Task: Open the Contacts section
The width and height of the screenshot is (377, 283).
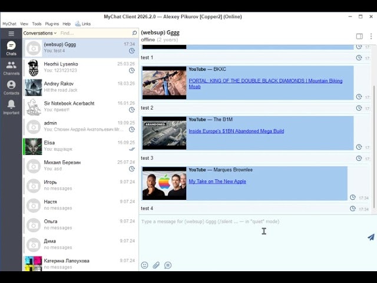Action: pyautogui.click(x=11, y=88)
